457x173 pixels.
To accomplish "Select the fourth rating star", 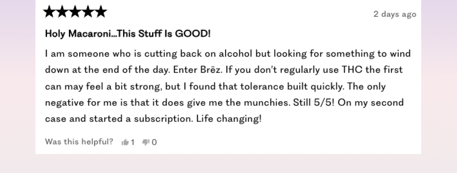I will [88, 12].
